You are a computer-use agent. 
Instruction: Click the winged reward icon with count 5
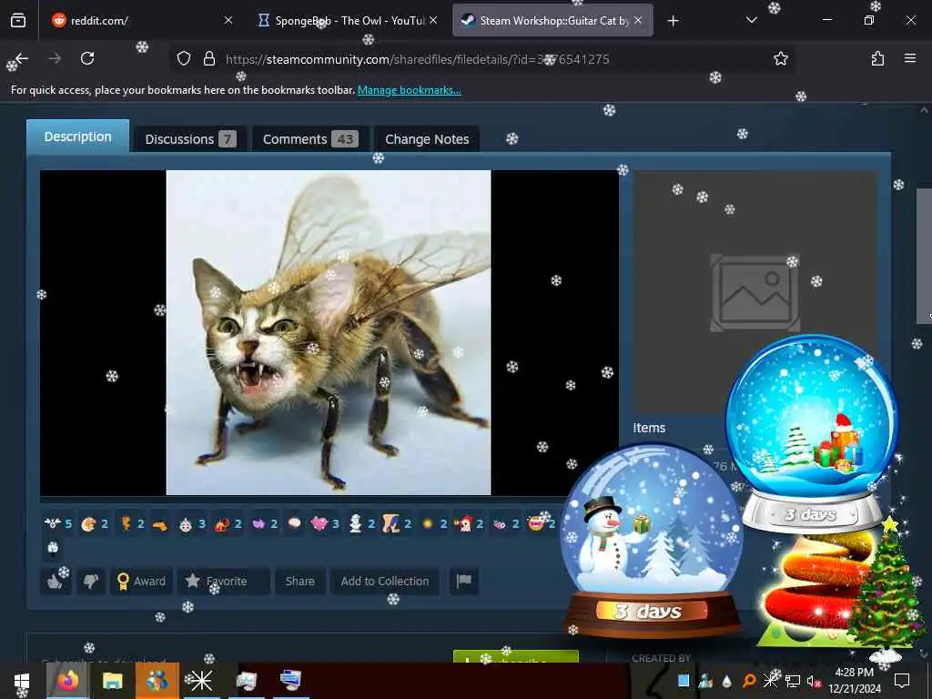click(58, 523)
